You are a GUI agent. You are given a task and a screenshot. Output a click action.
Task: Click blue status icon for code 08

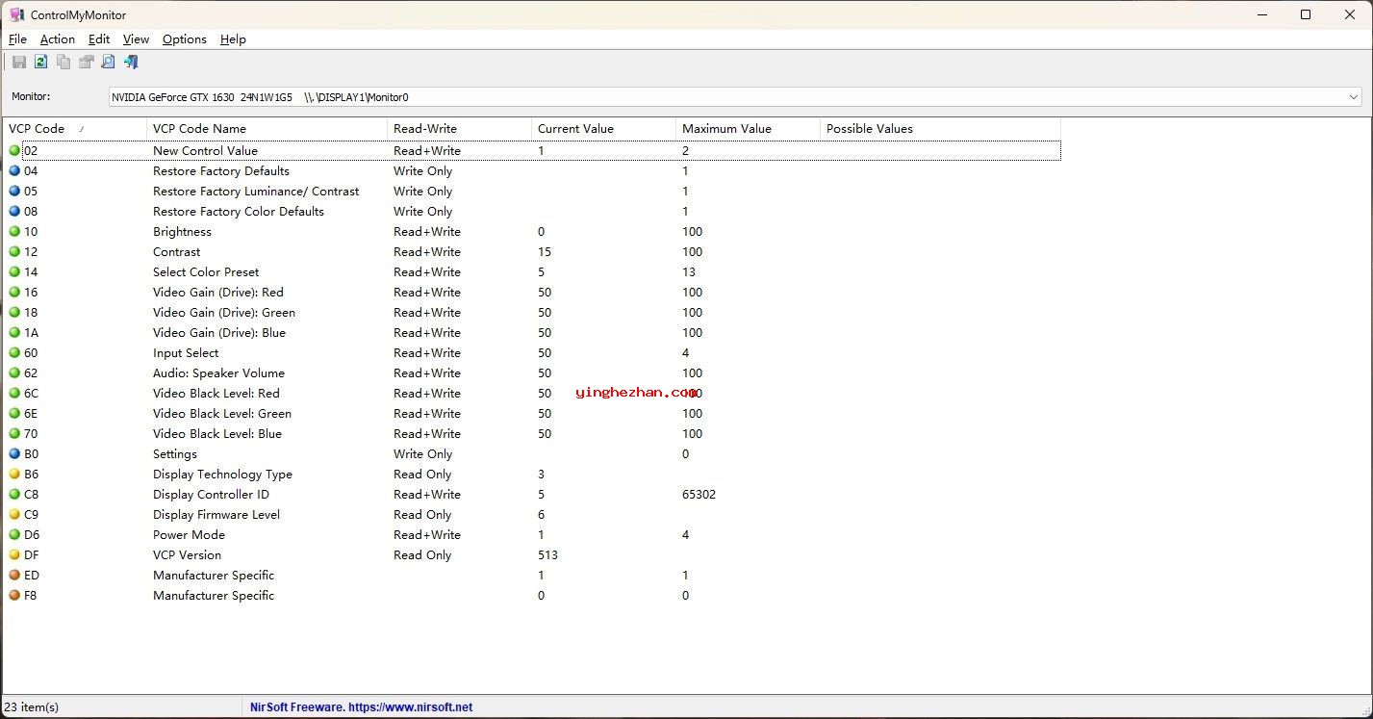[x=14, y=211]
